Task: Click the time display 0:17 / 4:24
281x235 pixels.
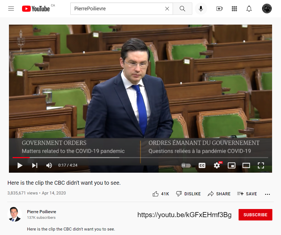Action: [68, 165]
